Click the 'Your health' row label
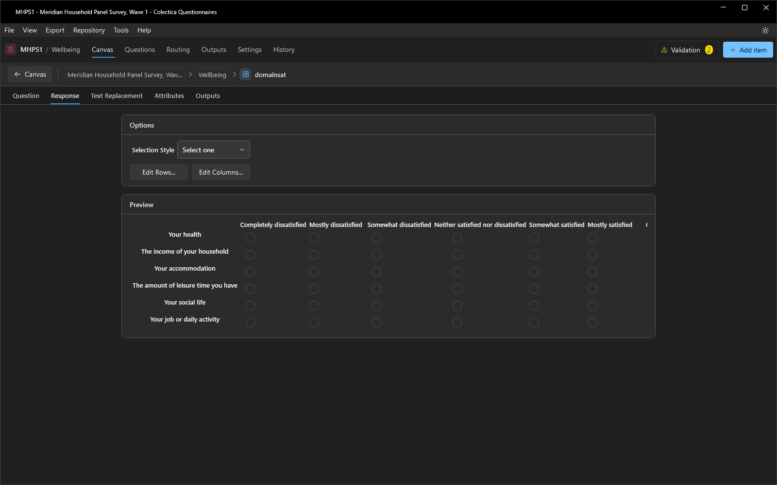 click(185, 234)
